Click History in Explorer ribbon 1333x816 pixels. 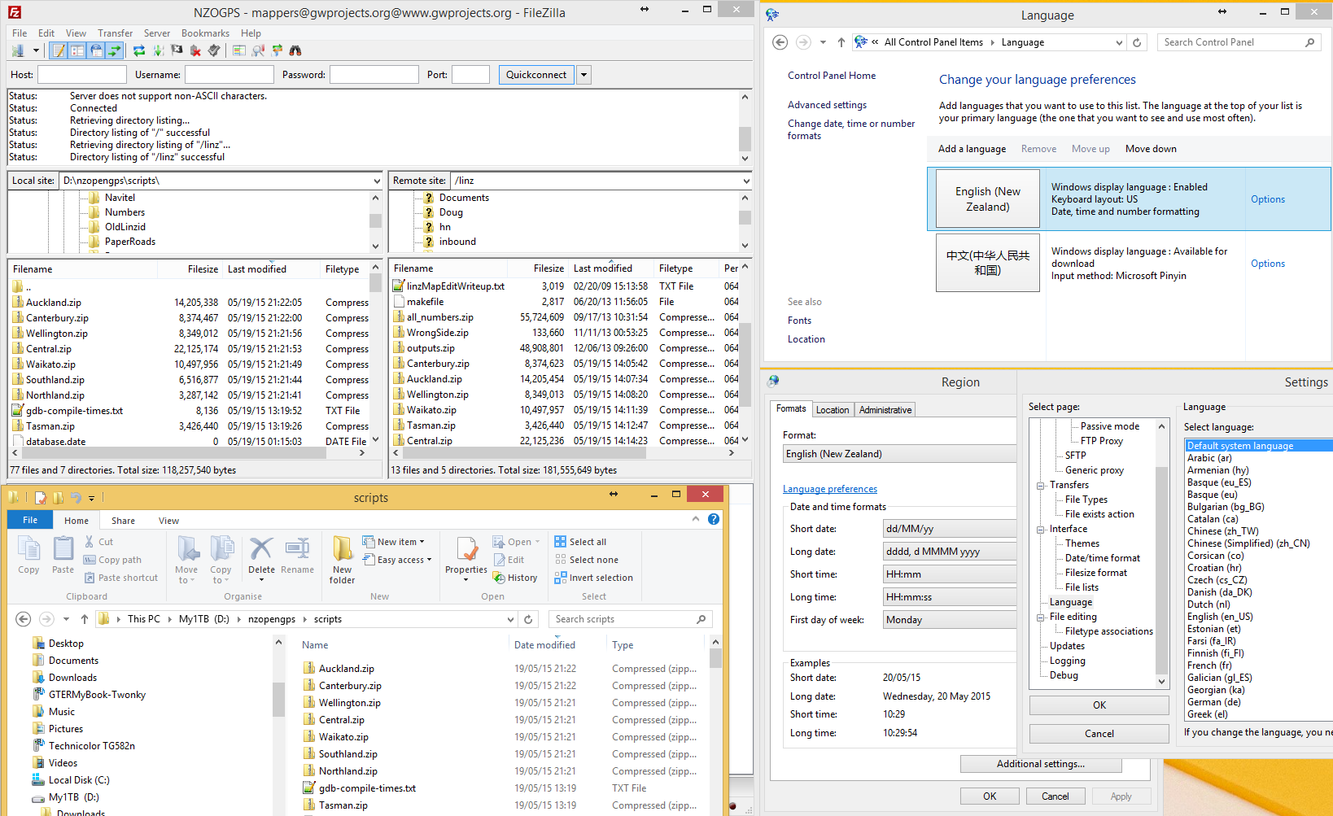point(515,578)
